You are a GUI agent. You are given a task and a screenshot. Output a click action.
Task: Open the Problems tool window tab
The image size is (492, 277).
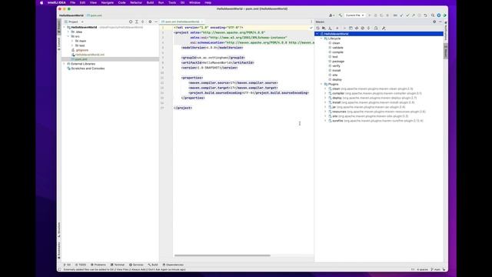[x=98, y=265]
